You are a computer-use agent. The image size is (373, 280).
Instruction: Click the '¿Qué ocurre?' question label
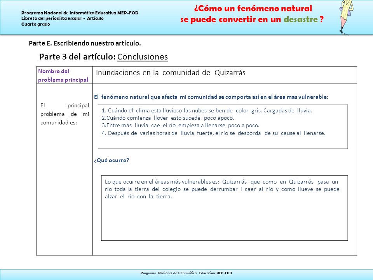pyautogui.click(x=112, y=160)
